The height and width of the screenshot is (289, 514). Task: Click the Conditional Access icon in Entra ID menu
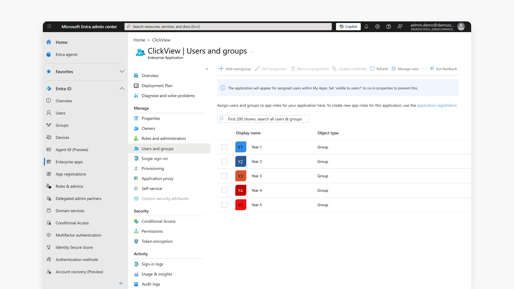49,223
